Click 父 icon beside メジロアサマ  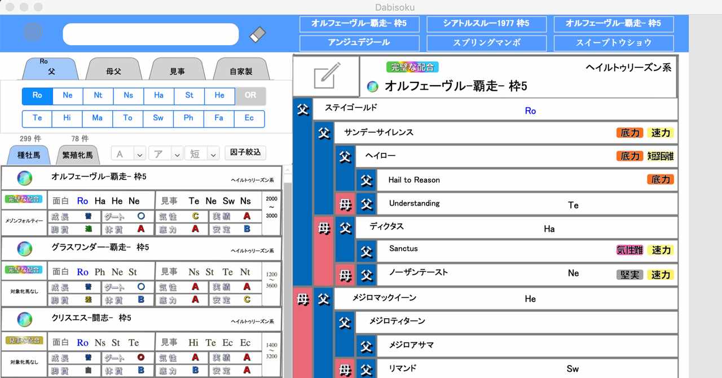pos(367,345)
